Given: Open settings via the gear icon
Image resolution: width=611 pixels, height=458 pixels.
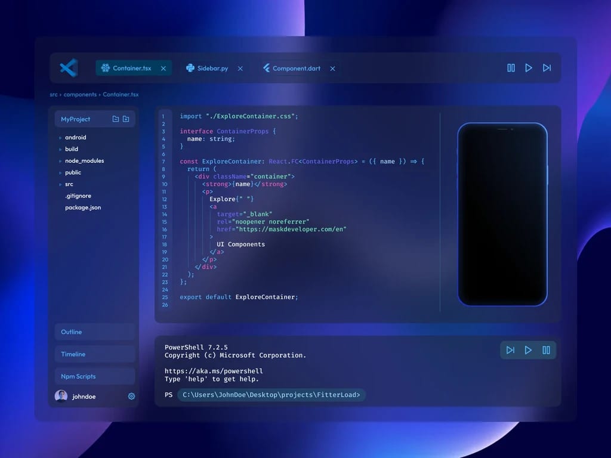Looking at the screenshot, I should [131, 396].
